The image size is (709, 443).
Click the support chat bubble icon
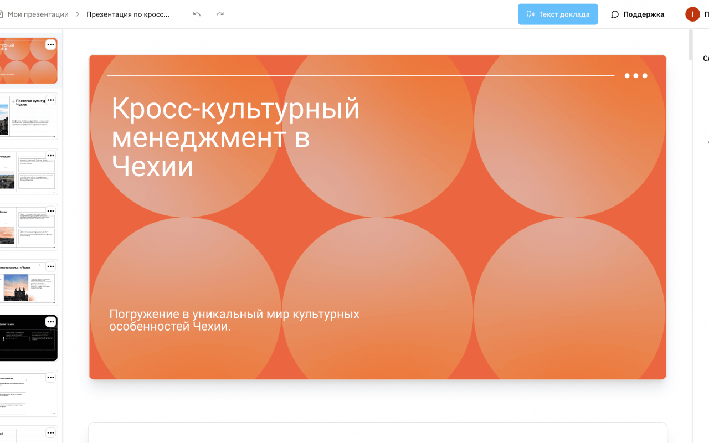615,14
